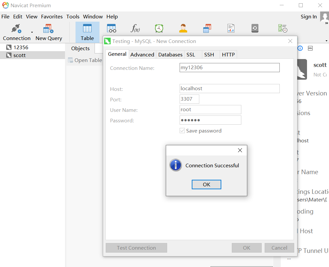Switch to the Databases tab
Image resolution: width=329 pixels, height=267 pixels.
point(170,55)
